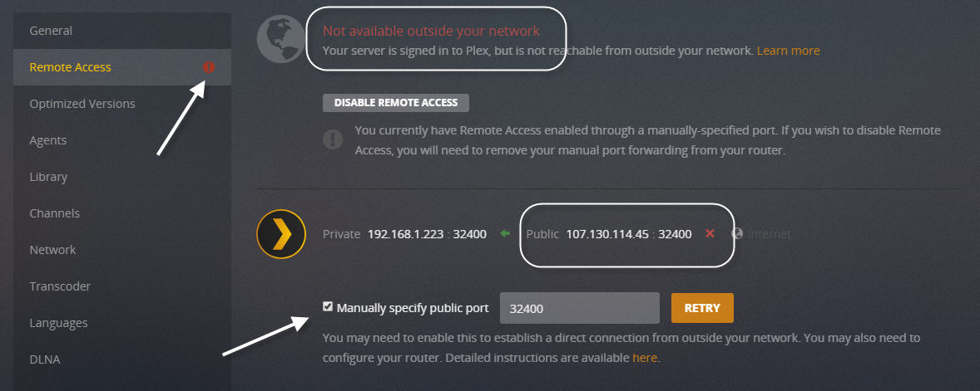Click the orange Plex chevron logo
The width and height of the screenshot is (980, 391).
(x=280, y=233)
